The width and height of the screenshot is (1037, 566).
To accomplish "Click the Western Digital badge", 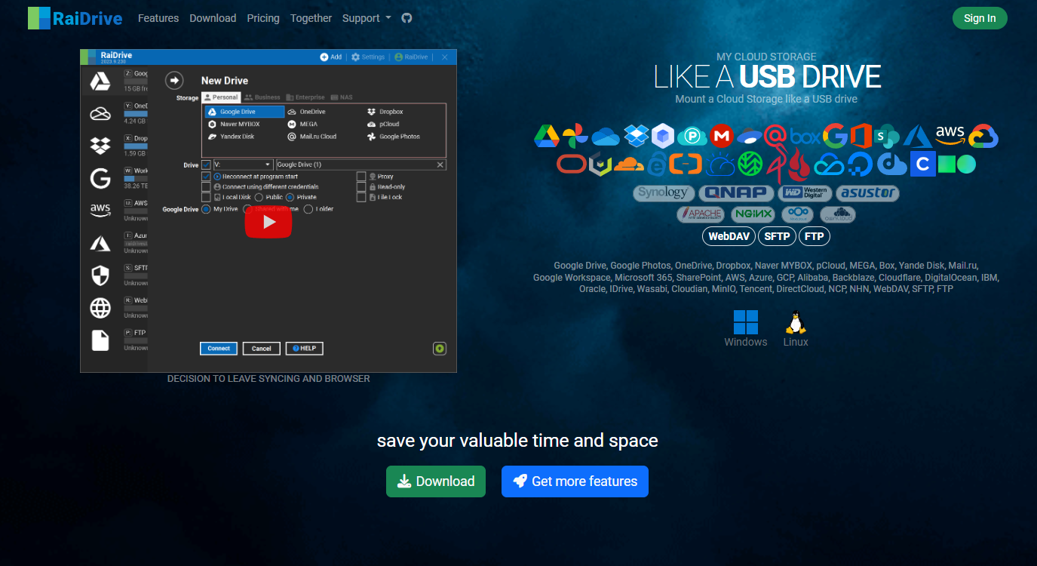I will [805, 193].
